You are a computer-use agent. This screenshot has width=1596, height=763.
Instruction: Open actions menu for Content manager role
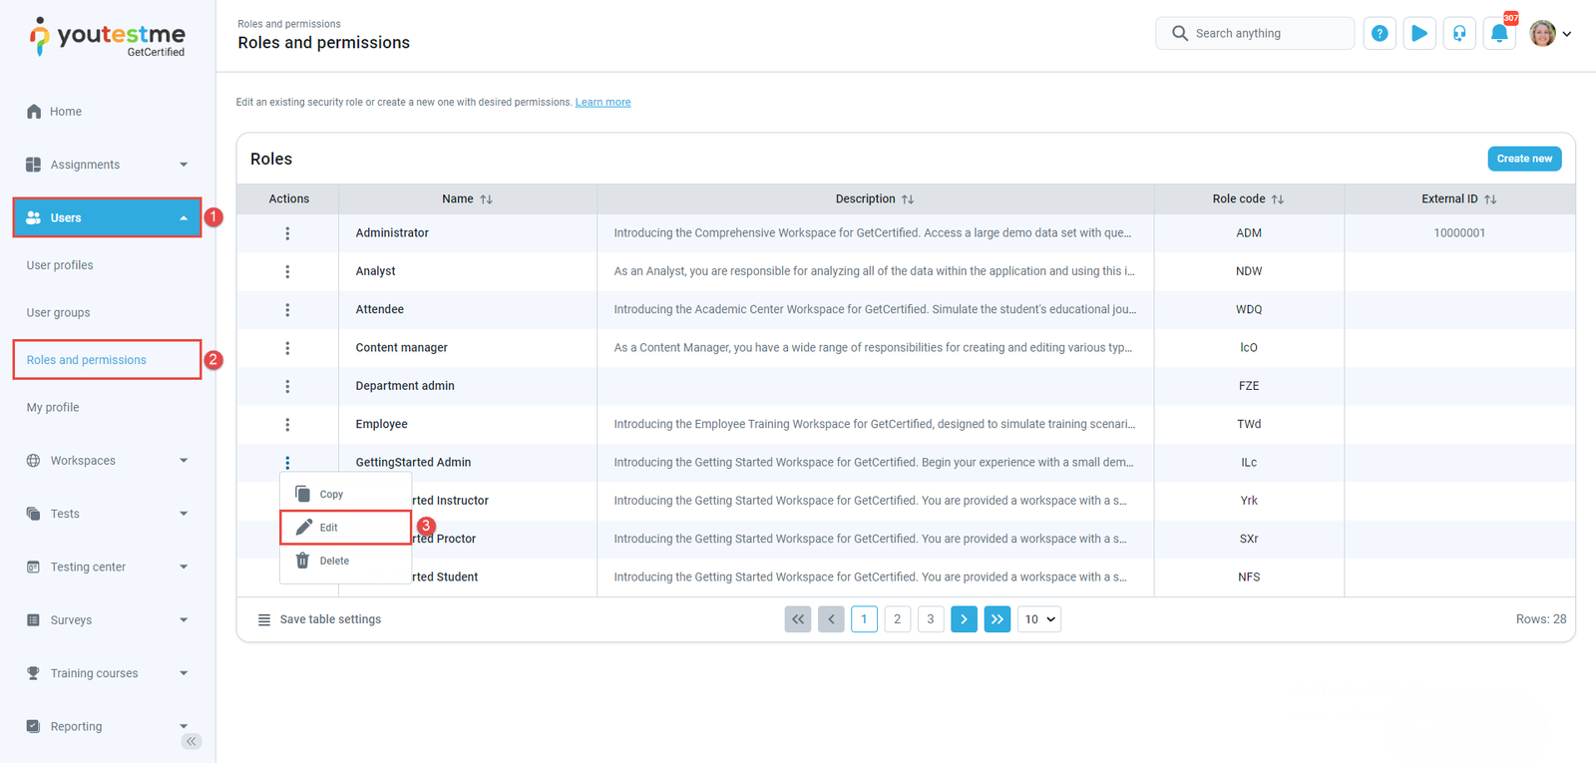point(287,348)
